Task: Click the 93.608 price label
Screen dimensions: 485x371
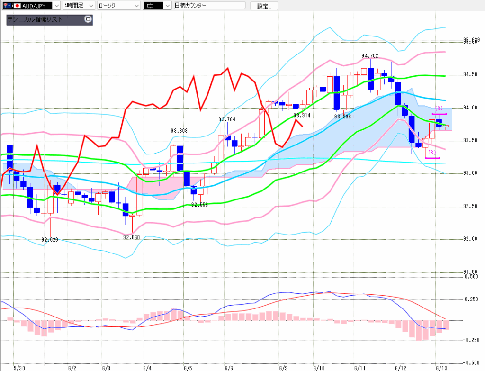Action: coord(179,131)
